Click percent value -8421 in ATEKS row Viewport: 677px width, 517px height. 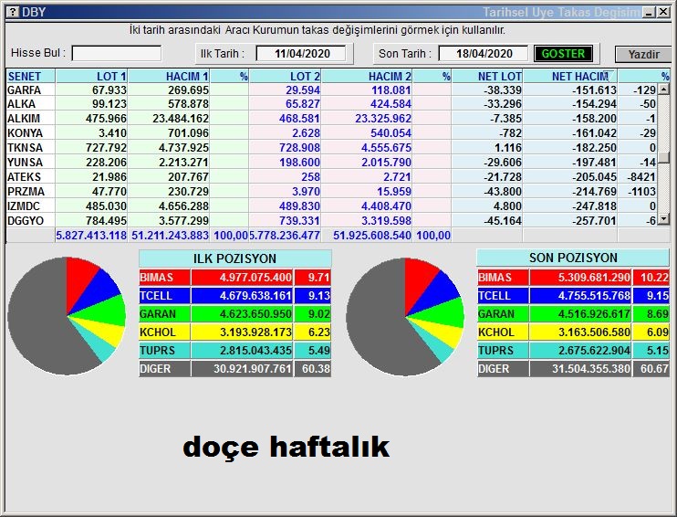641,177
